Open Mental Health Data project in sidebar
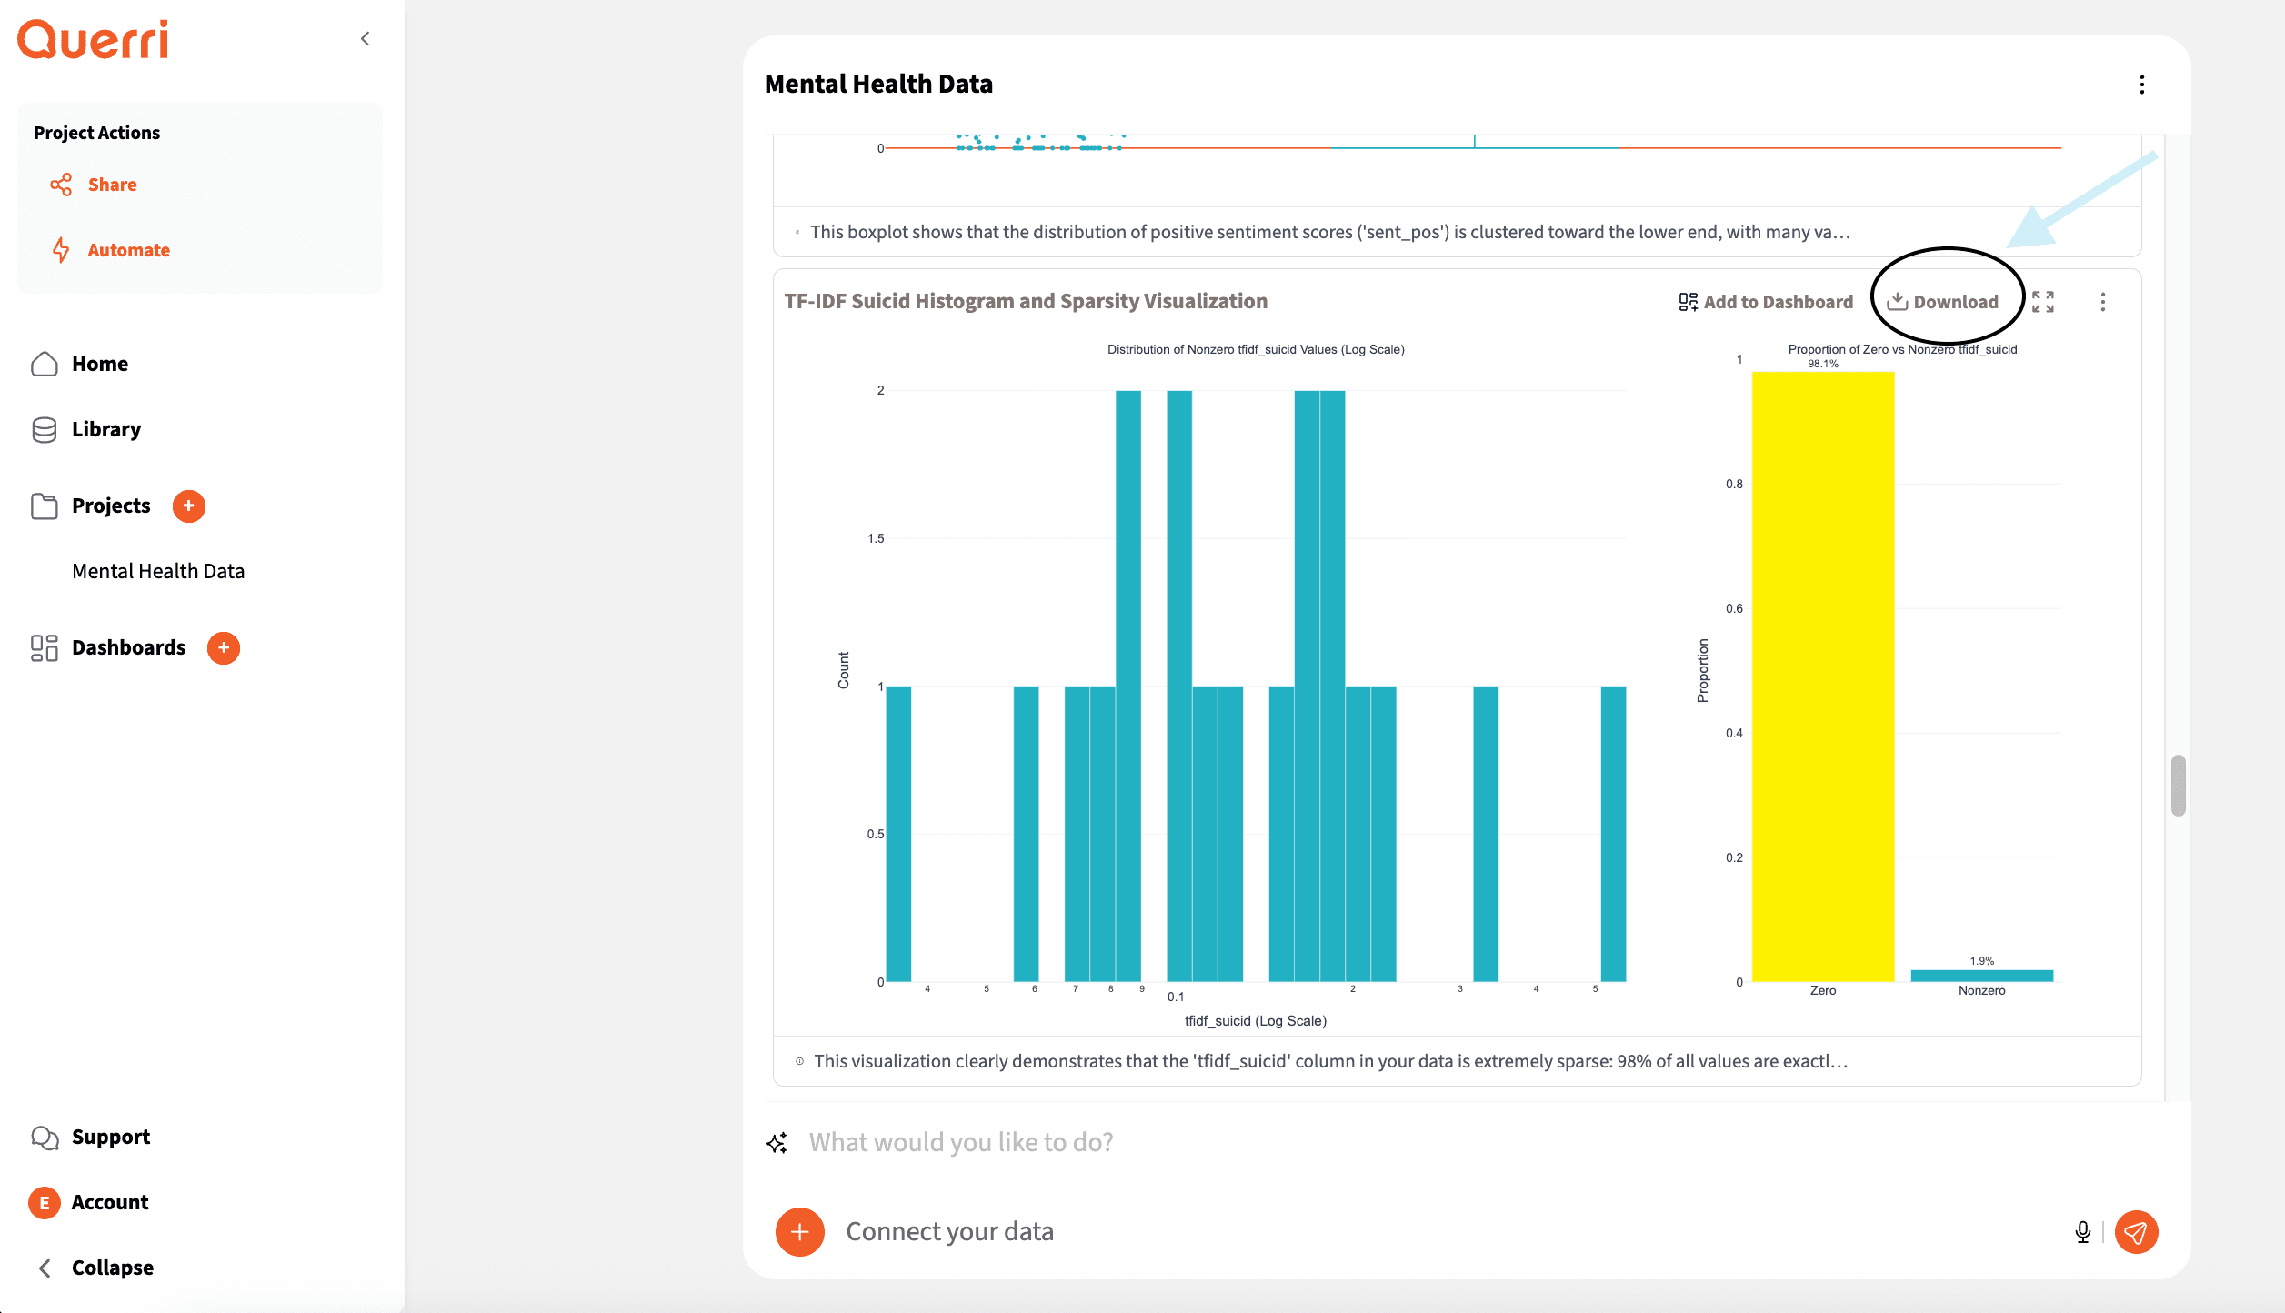Image resolution: width=2285 pixels, height=1313 pixels. (x=158, y=571)
